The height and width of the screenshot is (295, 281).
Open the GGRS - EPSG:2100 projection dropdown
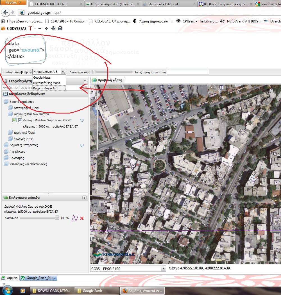(x=163, y=269)
